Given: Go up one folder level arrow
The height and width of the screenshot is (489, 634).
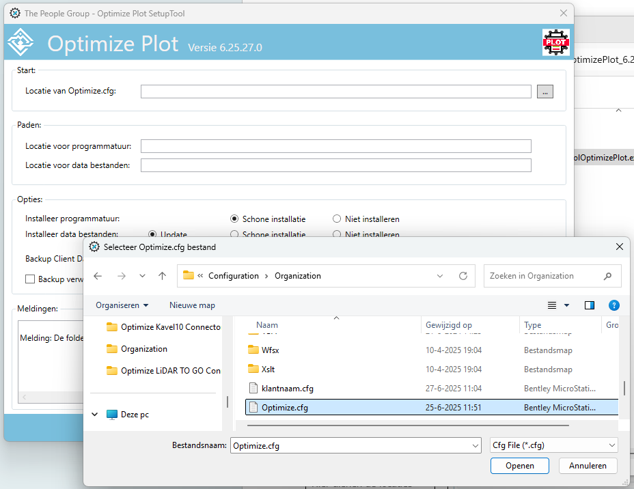Looking at the screenshot, I should (x=162, y=276).
